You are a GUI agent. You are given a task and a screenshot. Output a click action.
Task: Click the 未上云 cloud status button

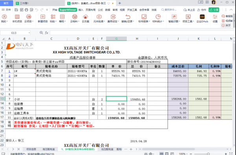pos(189,10)
